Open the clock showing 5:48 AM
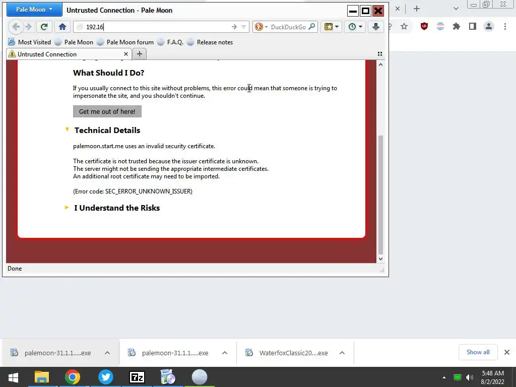This screenshot has height=387, width=516. pos(493,377)
